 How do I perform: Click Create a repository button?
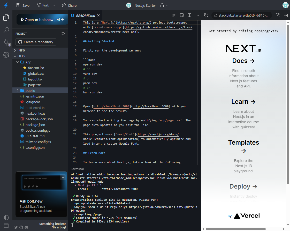[36, 42]
